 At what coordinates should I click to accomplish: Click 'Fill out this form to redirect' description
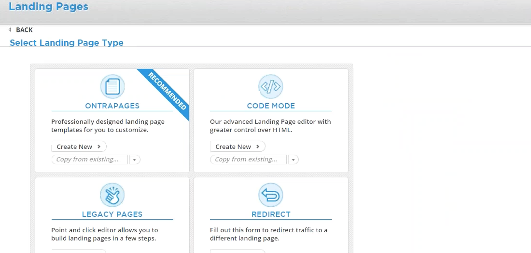[x=269, y=234]
